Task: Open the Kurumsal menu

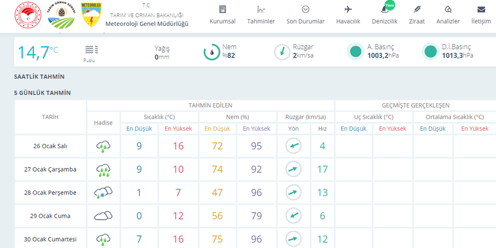Action: 223,21
